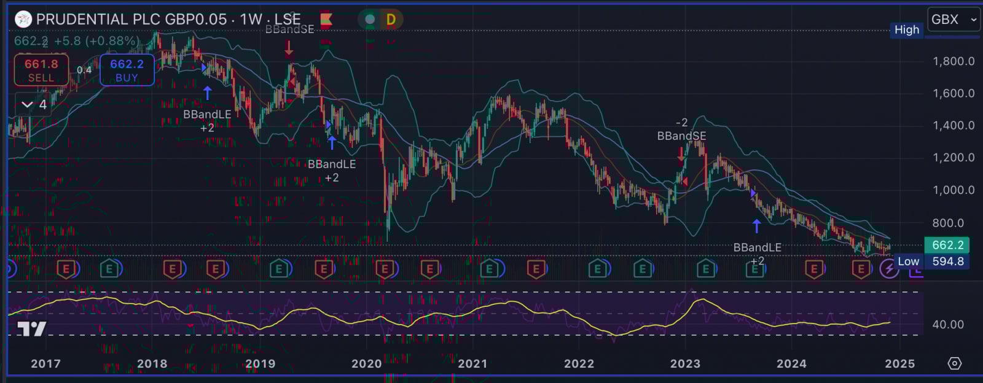Click the 1,800.0 price axis label
The image size is (983, 383).
[954, 61]
